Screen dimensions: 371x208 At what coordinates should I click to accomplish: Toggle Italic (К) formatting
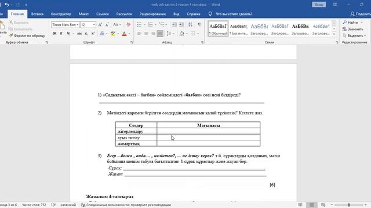(61, 34)
